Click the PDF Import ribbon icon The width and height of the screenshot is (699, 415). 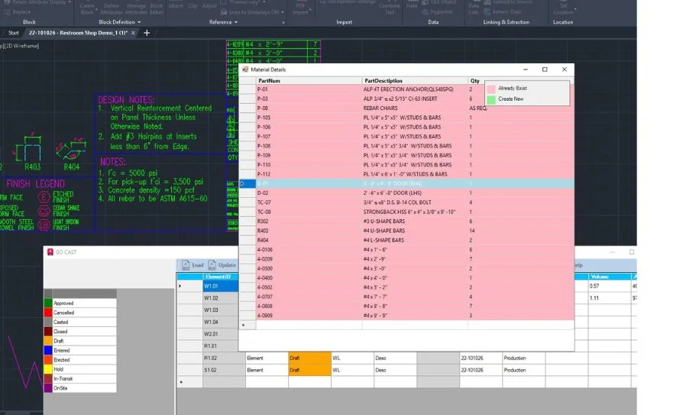(x=299, y=8)
